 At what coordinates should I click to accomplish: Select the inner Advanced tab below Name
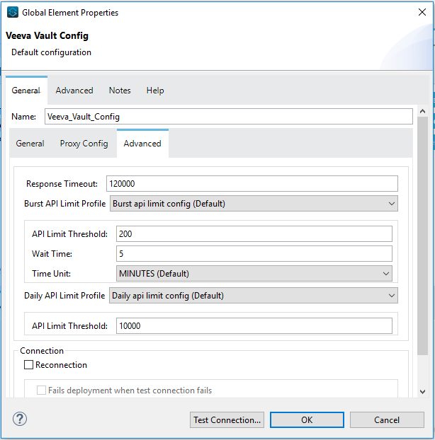142,144
